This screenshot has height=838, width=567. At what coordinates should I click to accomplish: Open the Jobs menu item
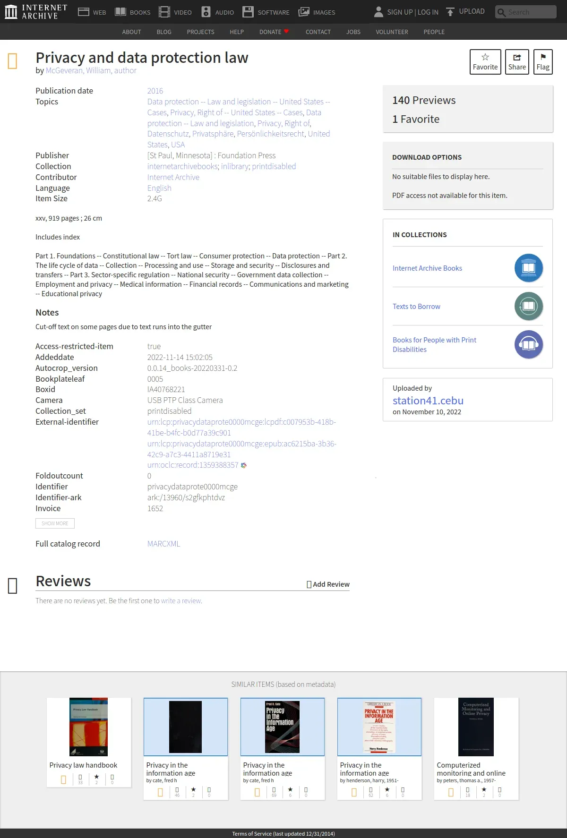[353, 32]
